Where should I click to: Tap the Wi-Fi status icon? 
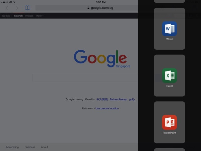[14, 2]
